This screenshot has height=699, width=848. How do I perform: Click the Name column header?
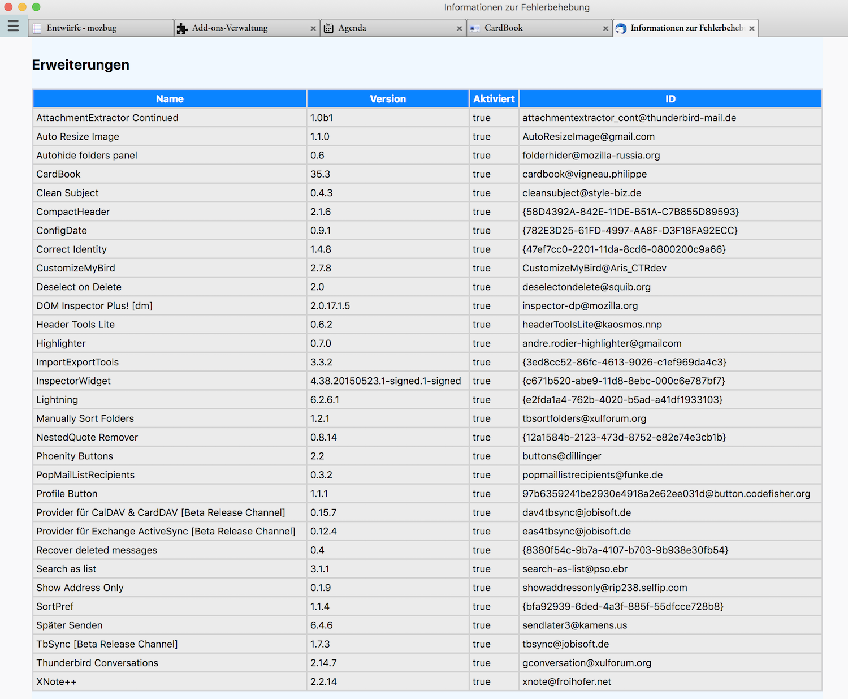(x=170, y=99)
